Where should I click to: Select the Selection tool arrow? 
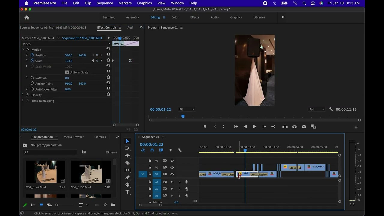click(x=127, y=141)
